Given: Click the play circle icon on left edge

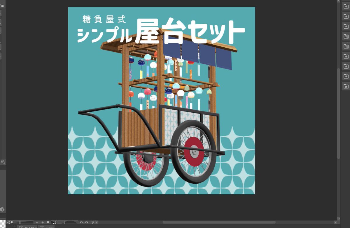Looking at the screenshot, I should click(x=2, y=209).
